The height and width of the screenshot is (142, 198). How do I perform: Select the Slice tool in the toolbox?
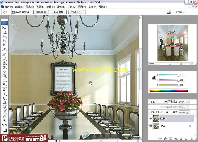[4, 49]
